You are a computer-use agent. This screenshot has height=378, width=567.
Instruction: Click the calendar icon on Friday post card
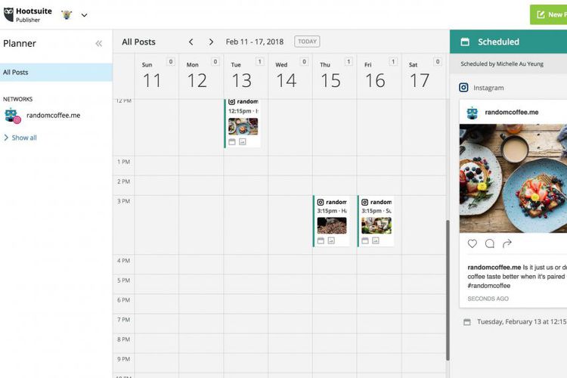coord(365,240)
